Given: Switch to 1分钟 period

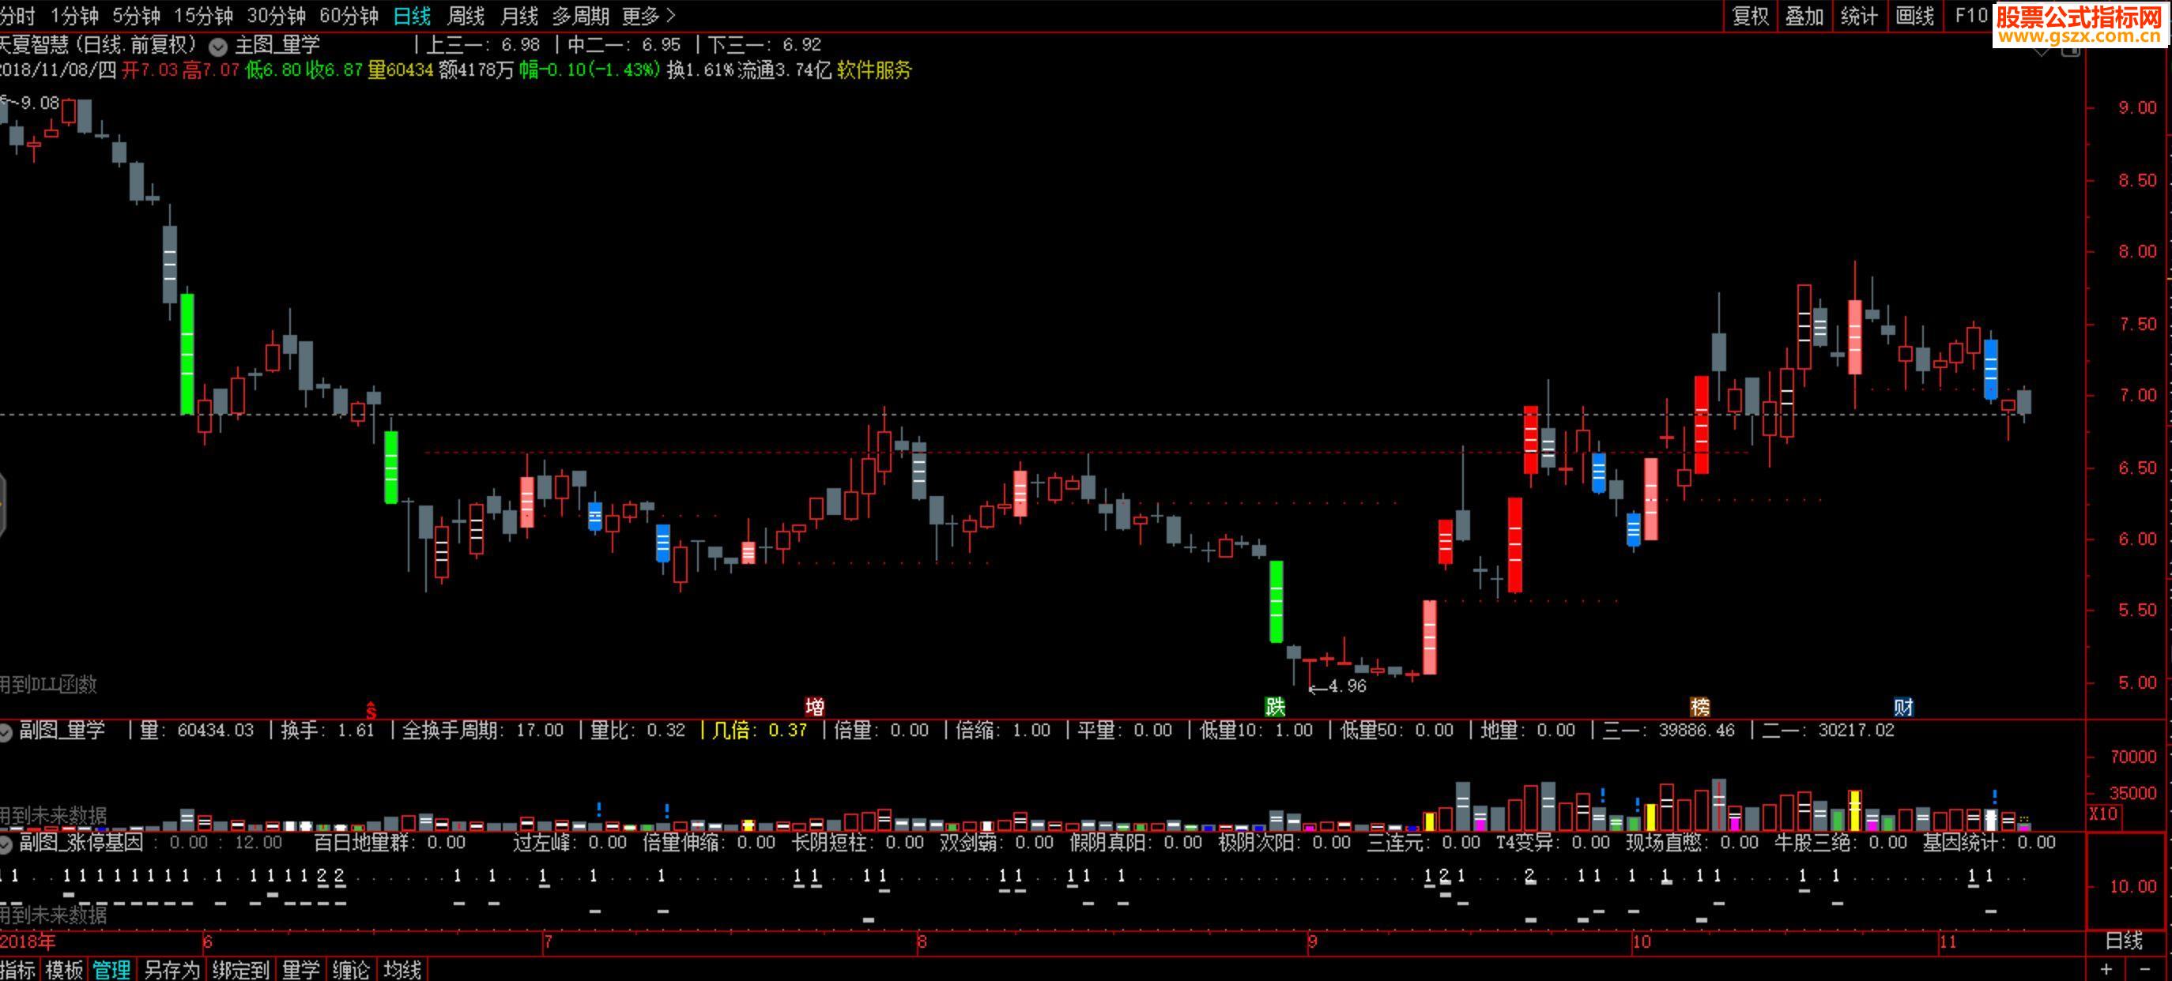Looking at the screenshot, I should pyautogui.click(x=74, y=15).
